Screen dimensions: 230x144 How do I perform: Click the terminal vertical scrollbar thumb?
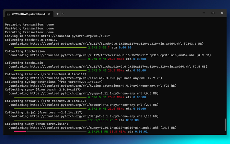pos(226,125)
